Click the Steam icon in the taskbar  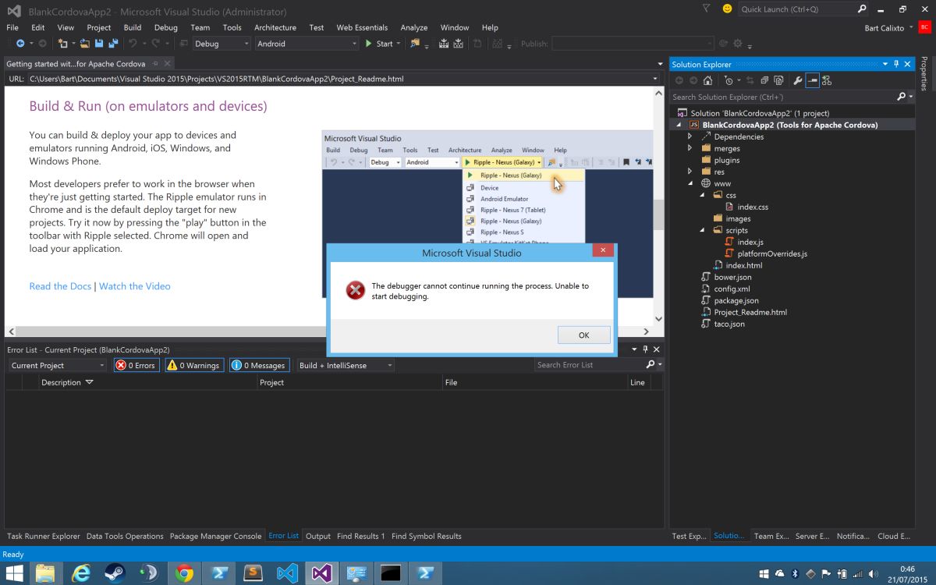click(114, 573)
